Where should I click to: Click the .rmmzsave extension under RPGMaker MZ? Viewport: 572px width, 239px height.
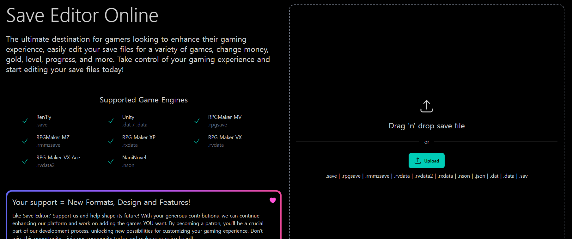click(48, 145)
